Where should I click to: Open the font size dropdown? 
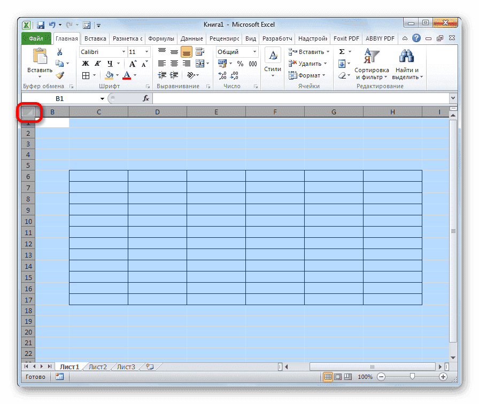[147, 51]
